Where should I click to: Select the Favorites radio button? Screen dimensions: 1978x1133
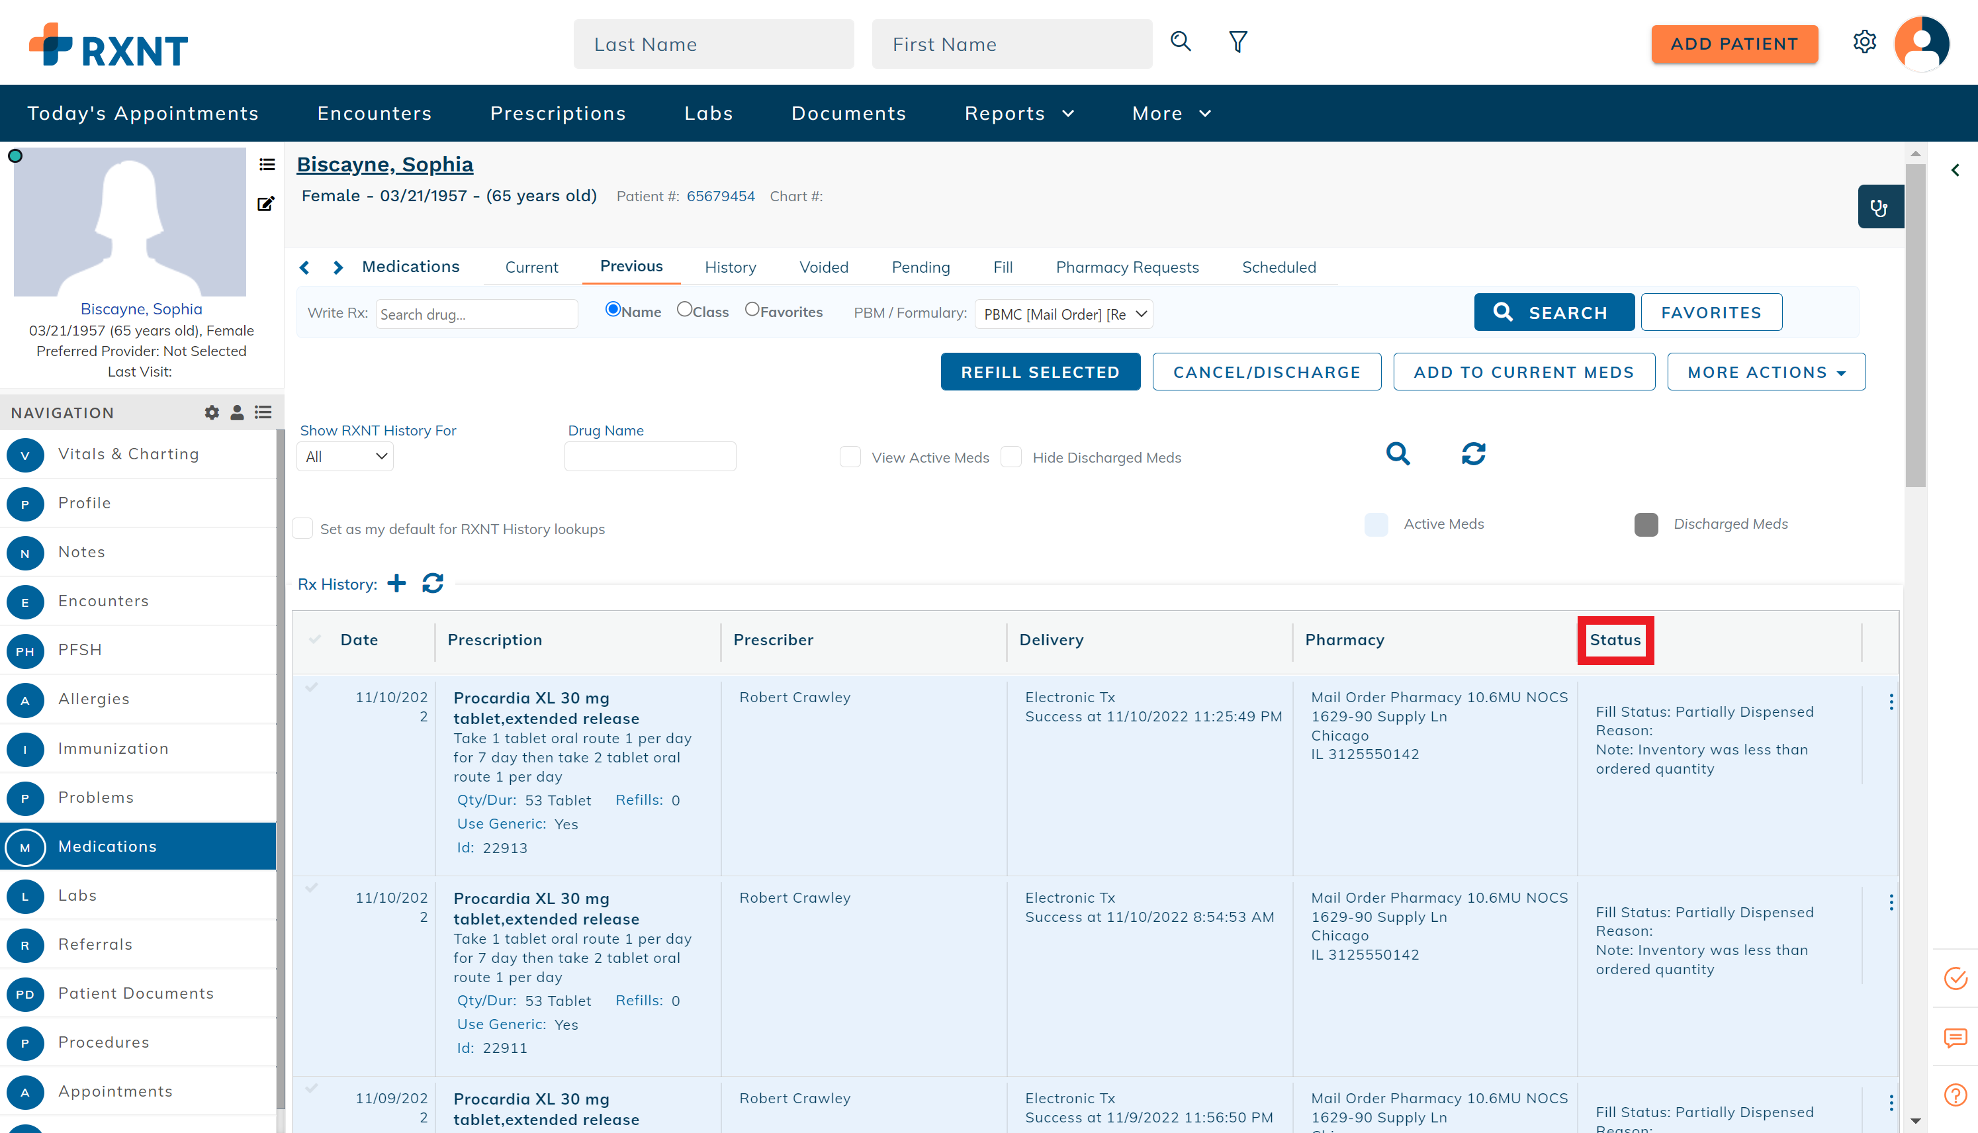point(752,310)
